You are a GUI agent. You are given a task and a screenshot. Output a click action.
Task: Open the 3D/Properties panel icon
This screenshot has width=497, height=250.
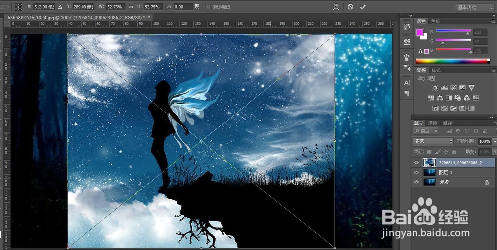tap(407, 42)
